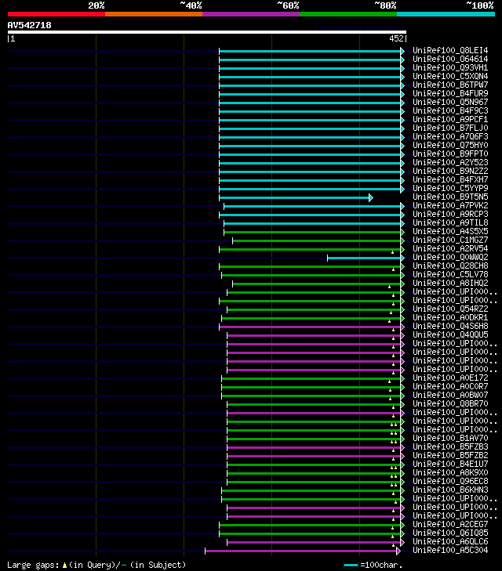Screen dimensions: 502x571
Task: Select label UniRef100_A8IHQ2
Action: pos(450,283)
